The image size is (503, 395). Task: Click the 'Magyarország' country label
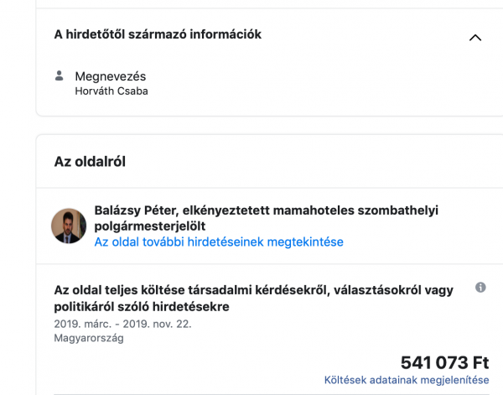click(x=89, y=338)
